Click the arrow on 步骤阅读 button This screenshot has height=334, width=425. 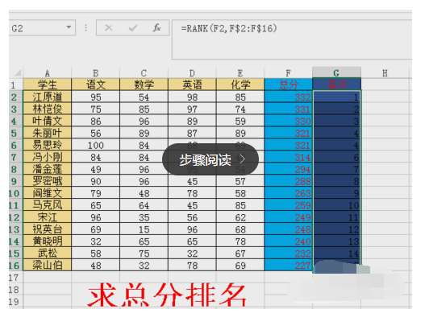(x=243, y=159)
